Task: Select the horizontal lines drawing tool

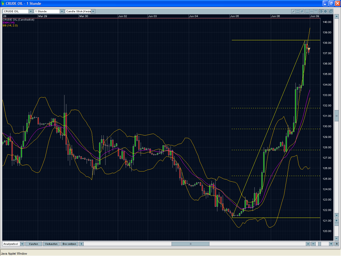Action: (298, 11)
